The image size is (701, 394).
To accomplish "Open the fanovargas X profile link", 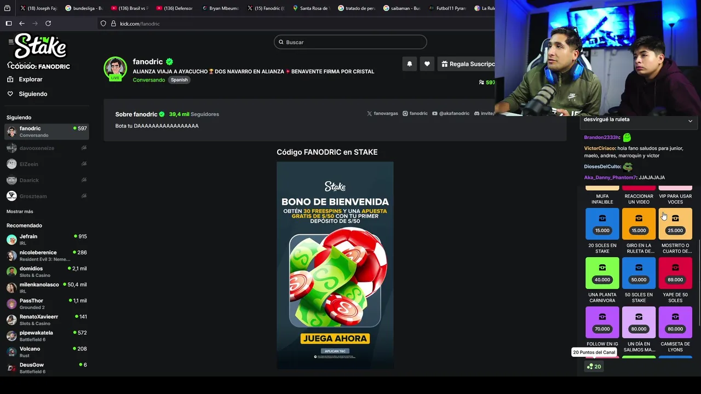I will click(x=382, y=113).
